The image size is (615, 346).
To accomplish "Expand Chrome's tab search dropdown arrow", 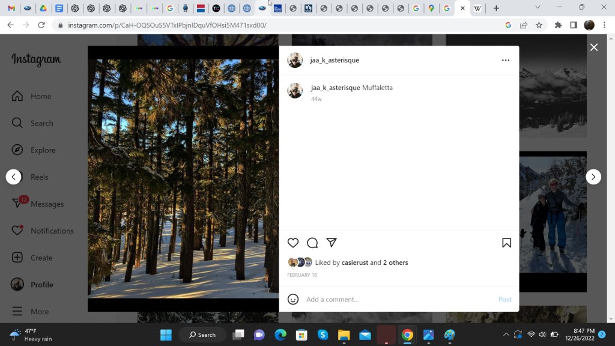I will pyautogui.click(x=538, y=8).
